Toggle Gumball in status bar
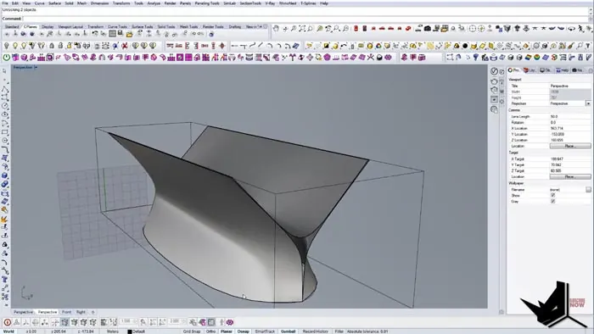594x334 pixels. 288,331
